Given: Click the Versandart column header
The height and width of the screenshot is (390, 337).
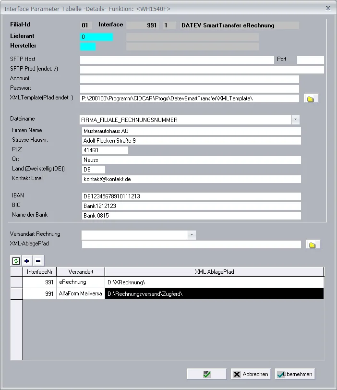Looking at the screenshot, I should click(81, 272).
